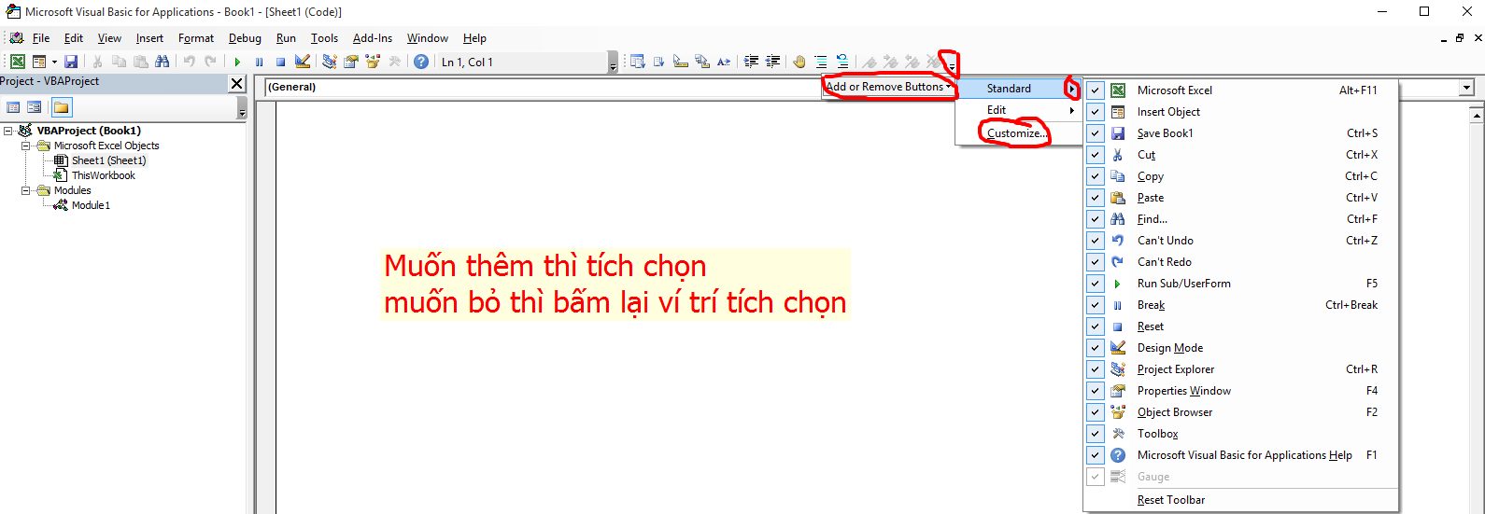The width and height of the screenshot is (1485, 514).
Task: Click the Outdent icon on Edit toolbar
Action: pyautogui.click(x=772, y=62)
